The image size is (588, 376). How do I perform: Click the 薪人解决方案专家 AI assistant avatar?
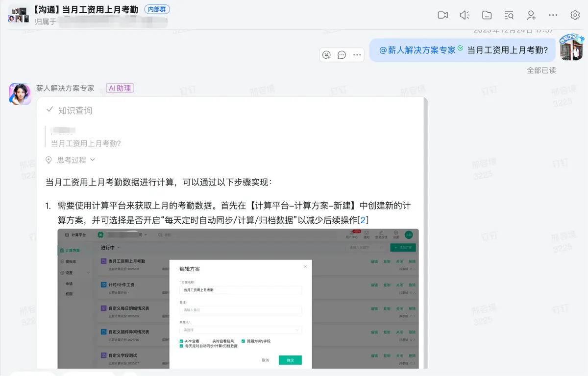pos(20,94)
